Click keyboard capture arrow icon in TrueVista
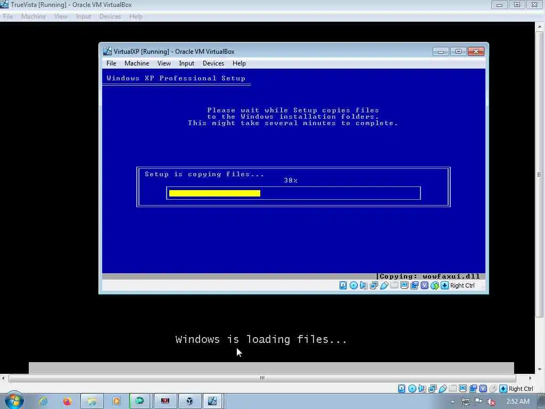This screenshot has width=545, height=409. point(503,388)
